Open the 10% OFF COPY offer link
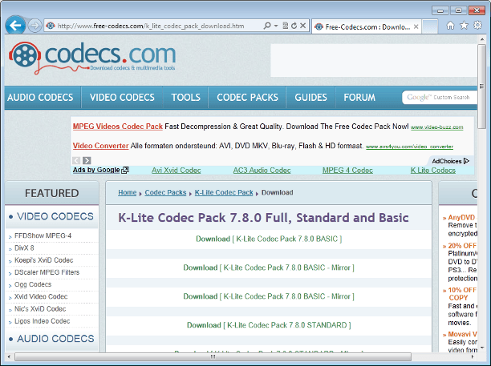 [x=462, y=294]
